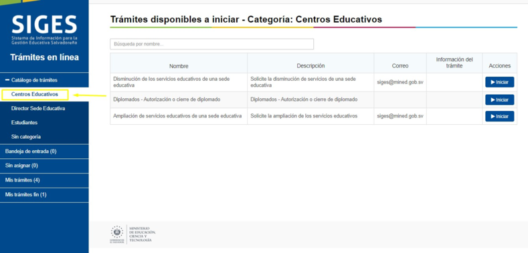
Task: Select the Diplomados name cell in Nombre column
Action: pyautogui.click(x=179, y=99)
